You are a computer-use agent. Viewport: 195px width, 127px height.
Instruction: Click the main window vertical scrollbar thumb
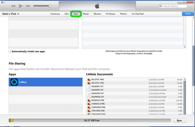point(193,66)
